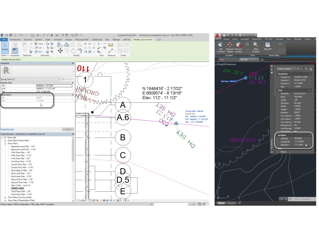Switch to the Annotate tab in Revit
The height and width of the screenshot is (239, 319).
(58, 40)
